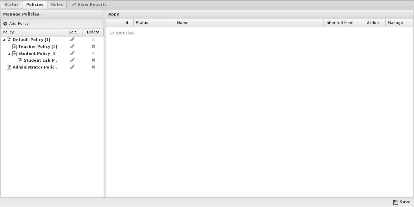Viewport: 414px width, 207px height.
Task: Select Teacher Policy [2] in tree
Action: coord(38,46)
